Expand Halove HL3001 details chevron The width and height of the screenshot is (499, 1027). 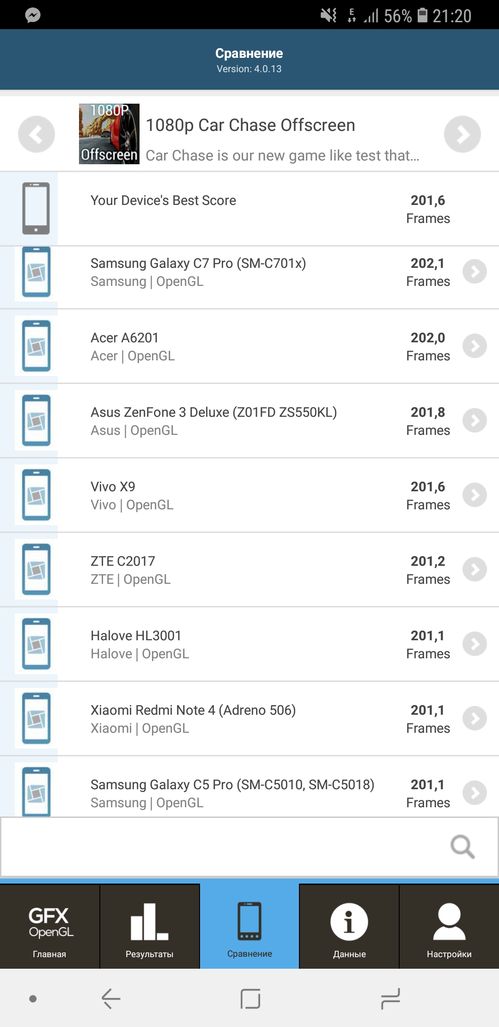point(475,644)
